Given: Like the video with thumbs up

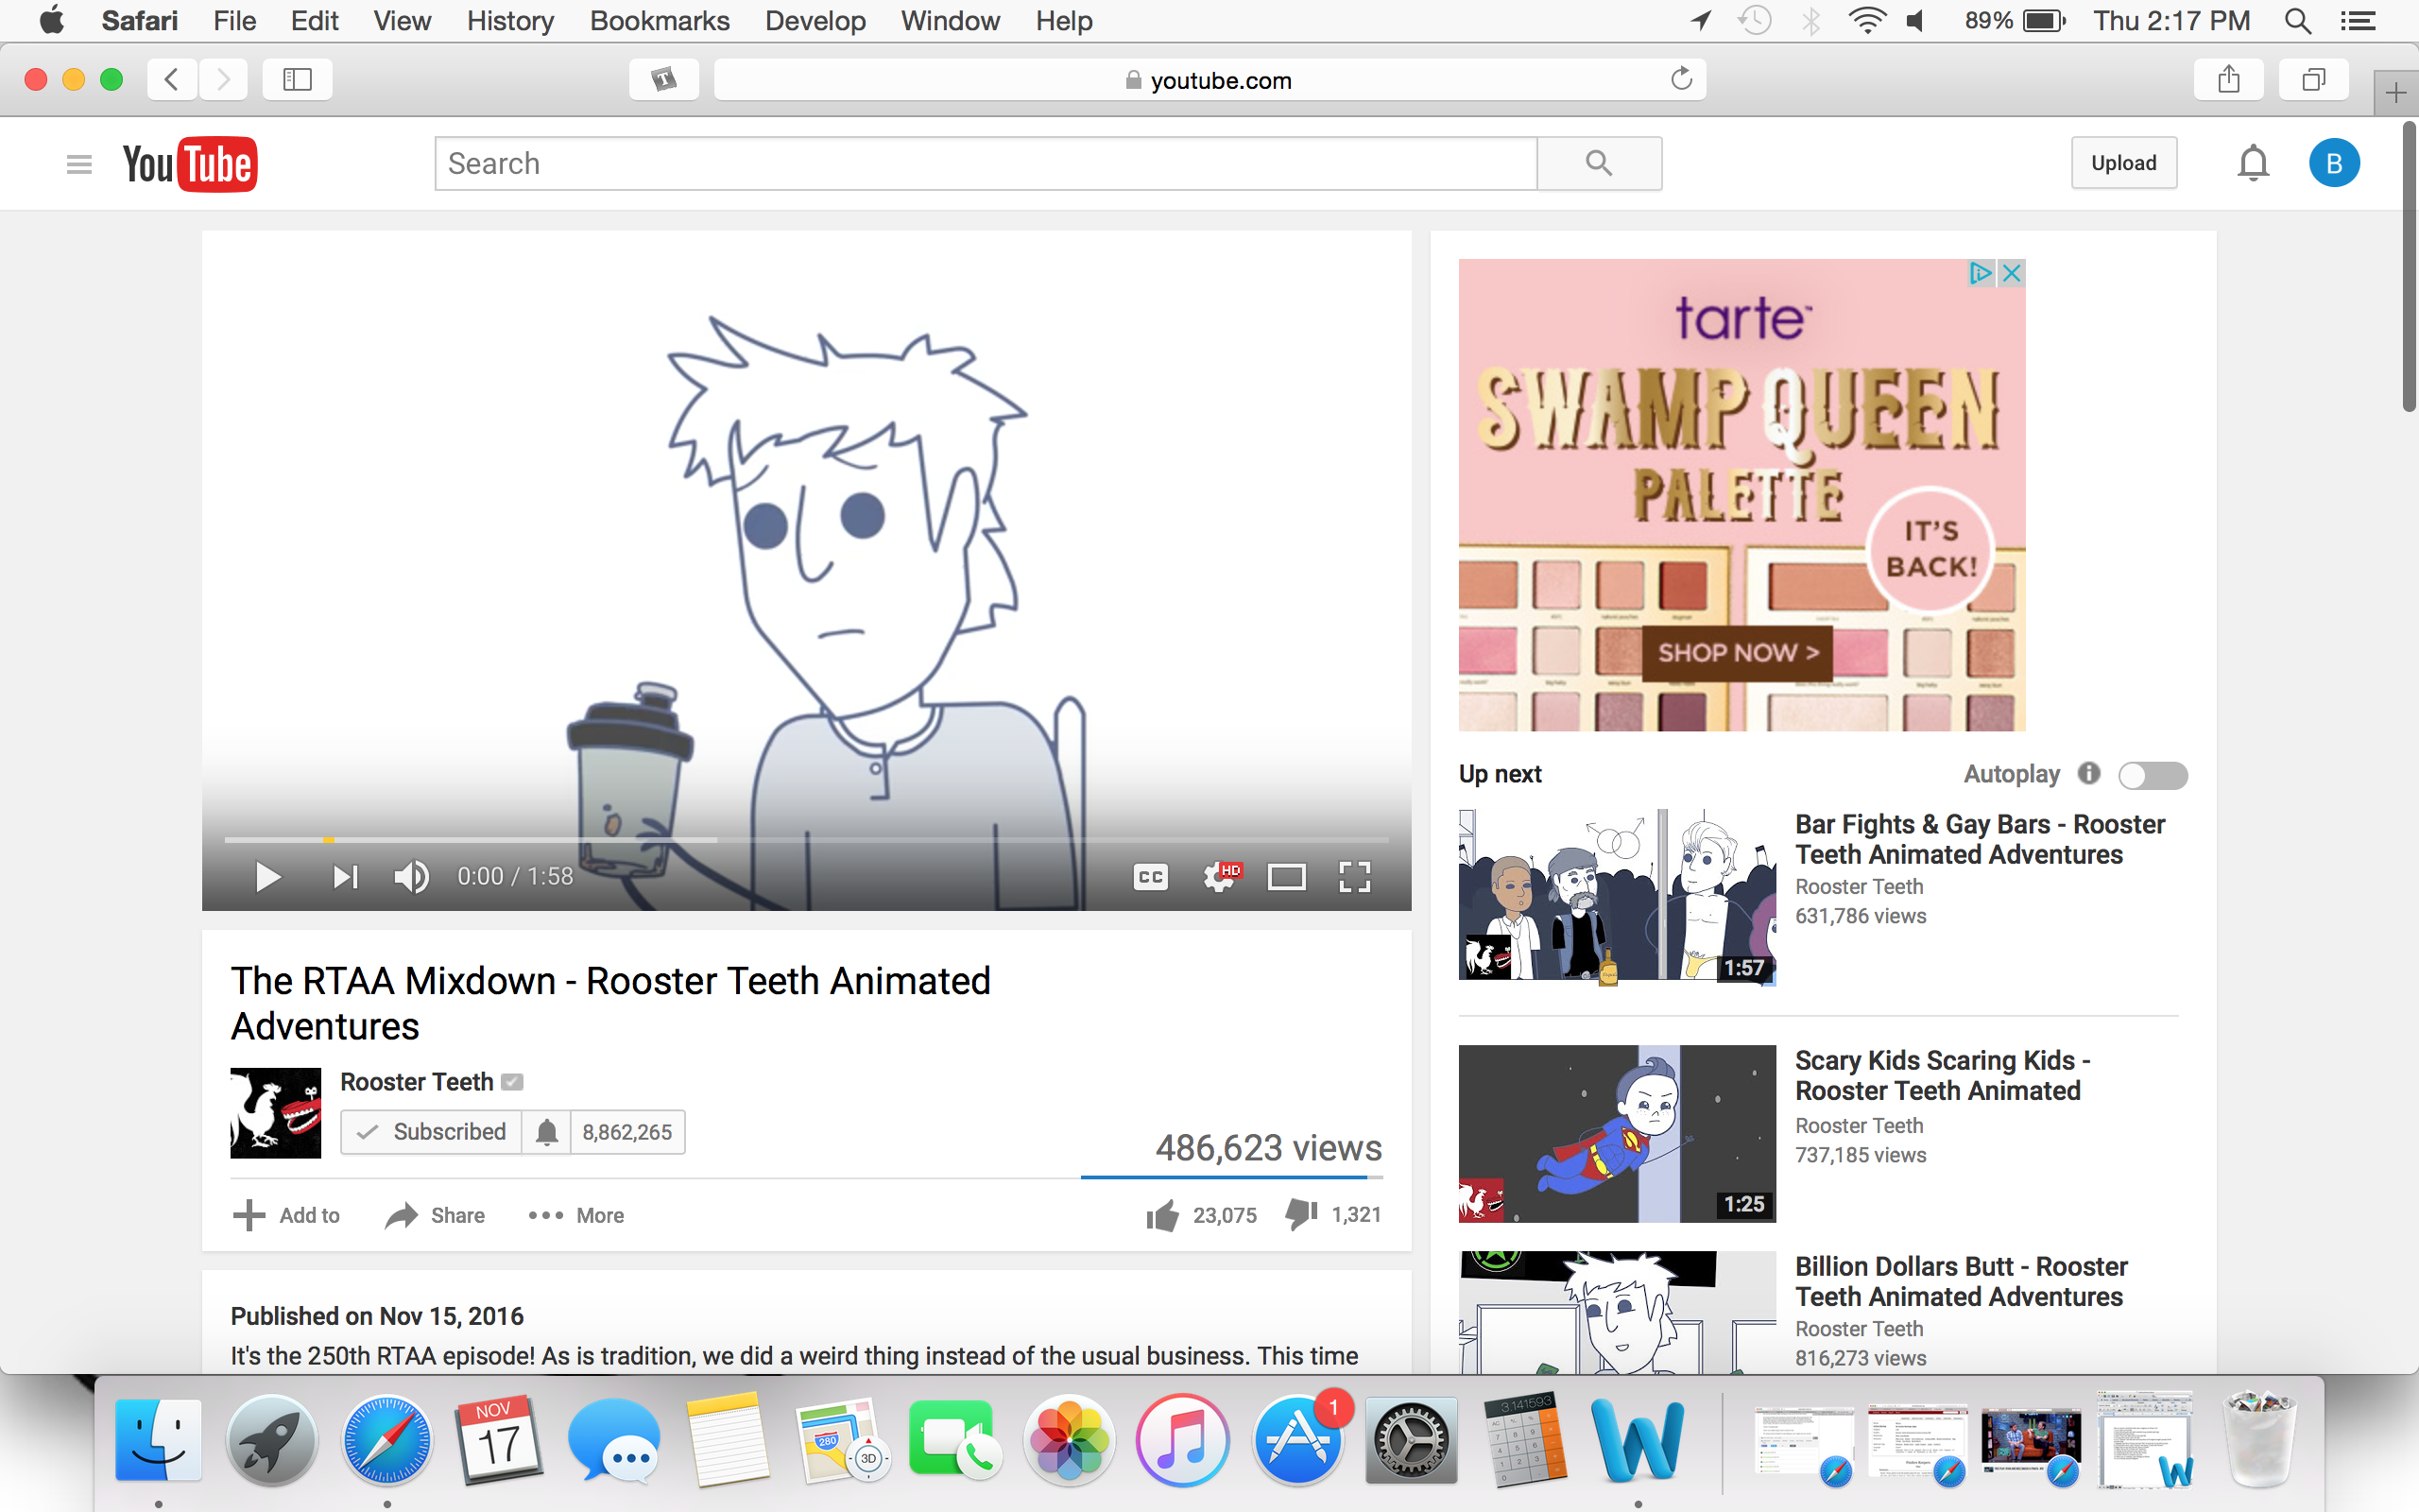Looking at the screenshot, I should [1162, 1215].
